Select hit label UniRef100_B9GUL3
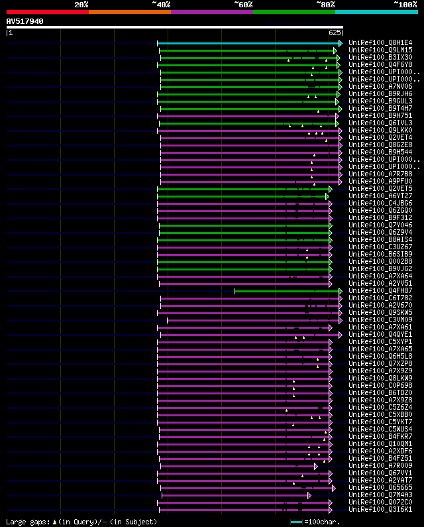The width and height of the screenshot is (424, 527). tap(380, 101)
